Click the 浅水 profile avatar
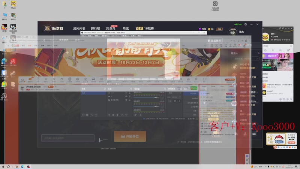This screenshot has width=300, height=169. point(232,32)
